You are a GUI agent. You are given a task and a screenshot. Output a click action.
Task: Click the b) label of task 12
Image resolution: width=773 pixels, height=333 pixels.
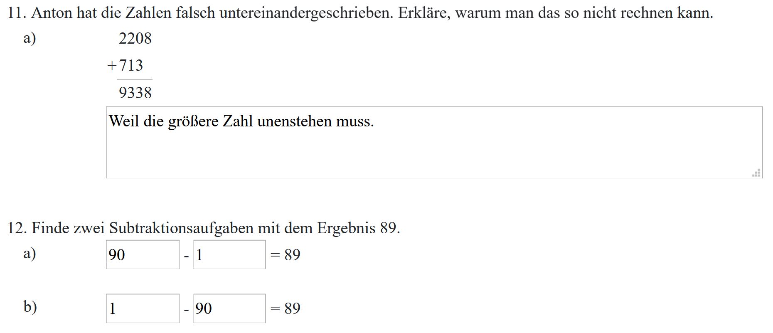tap(30, 307)
